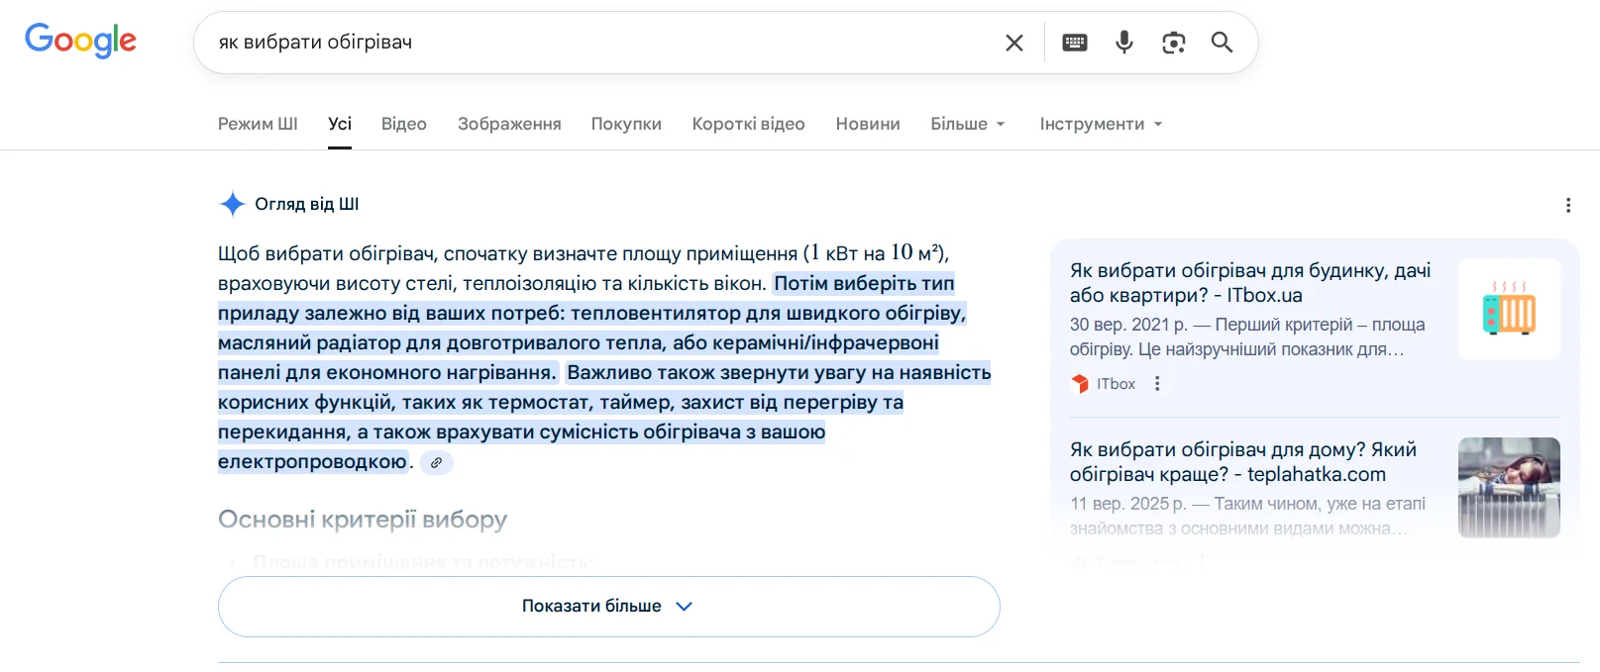Select the 'Усі' results tab

[340, 124]
